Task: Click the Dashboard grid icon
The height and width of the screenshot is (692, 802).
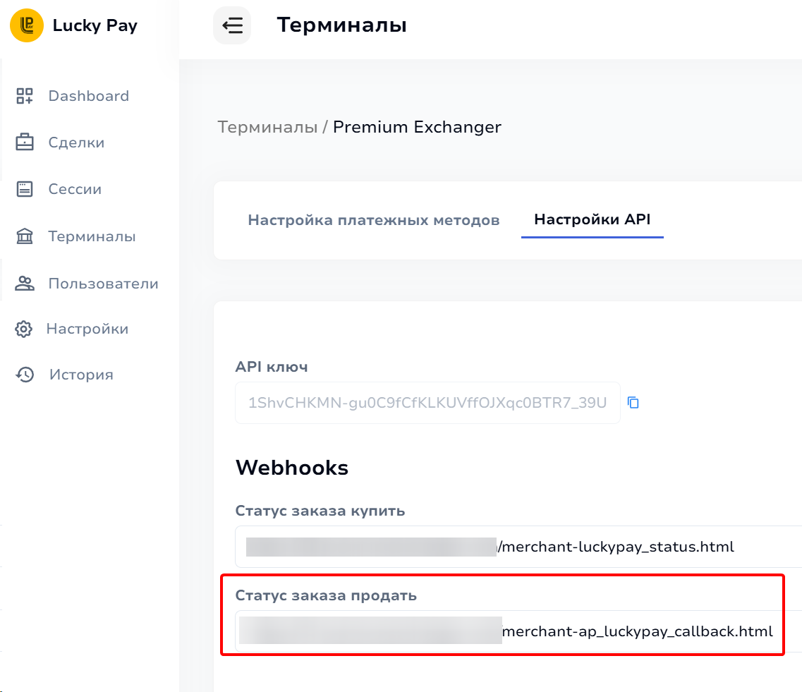Action: coord(25,96)
